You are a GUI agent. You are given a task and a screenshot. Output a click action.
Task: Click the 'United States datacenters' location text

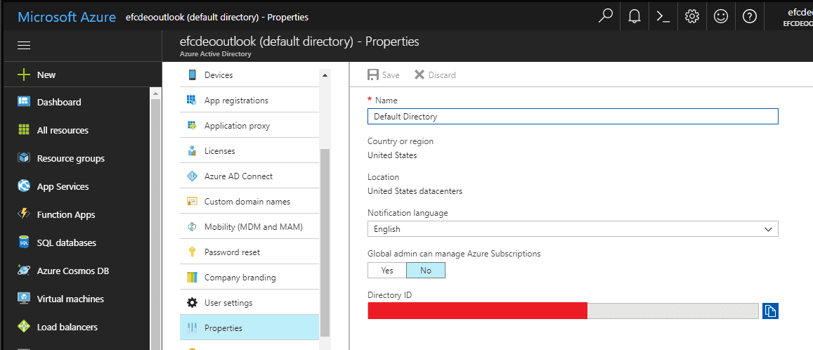click(415, 191)
